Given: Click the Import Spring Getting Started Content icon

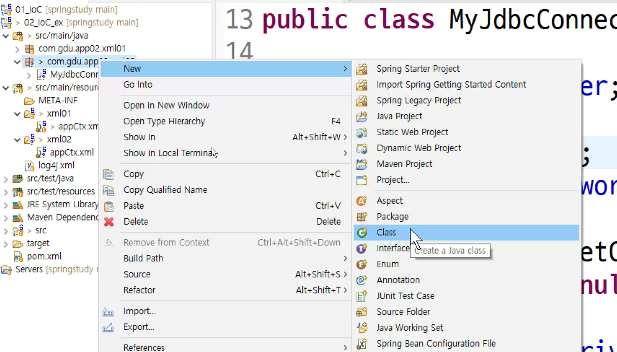Looking at the screenshot, I should coord(361,85).
